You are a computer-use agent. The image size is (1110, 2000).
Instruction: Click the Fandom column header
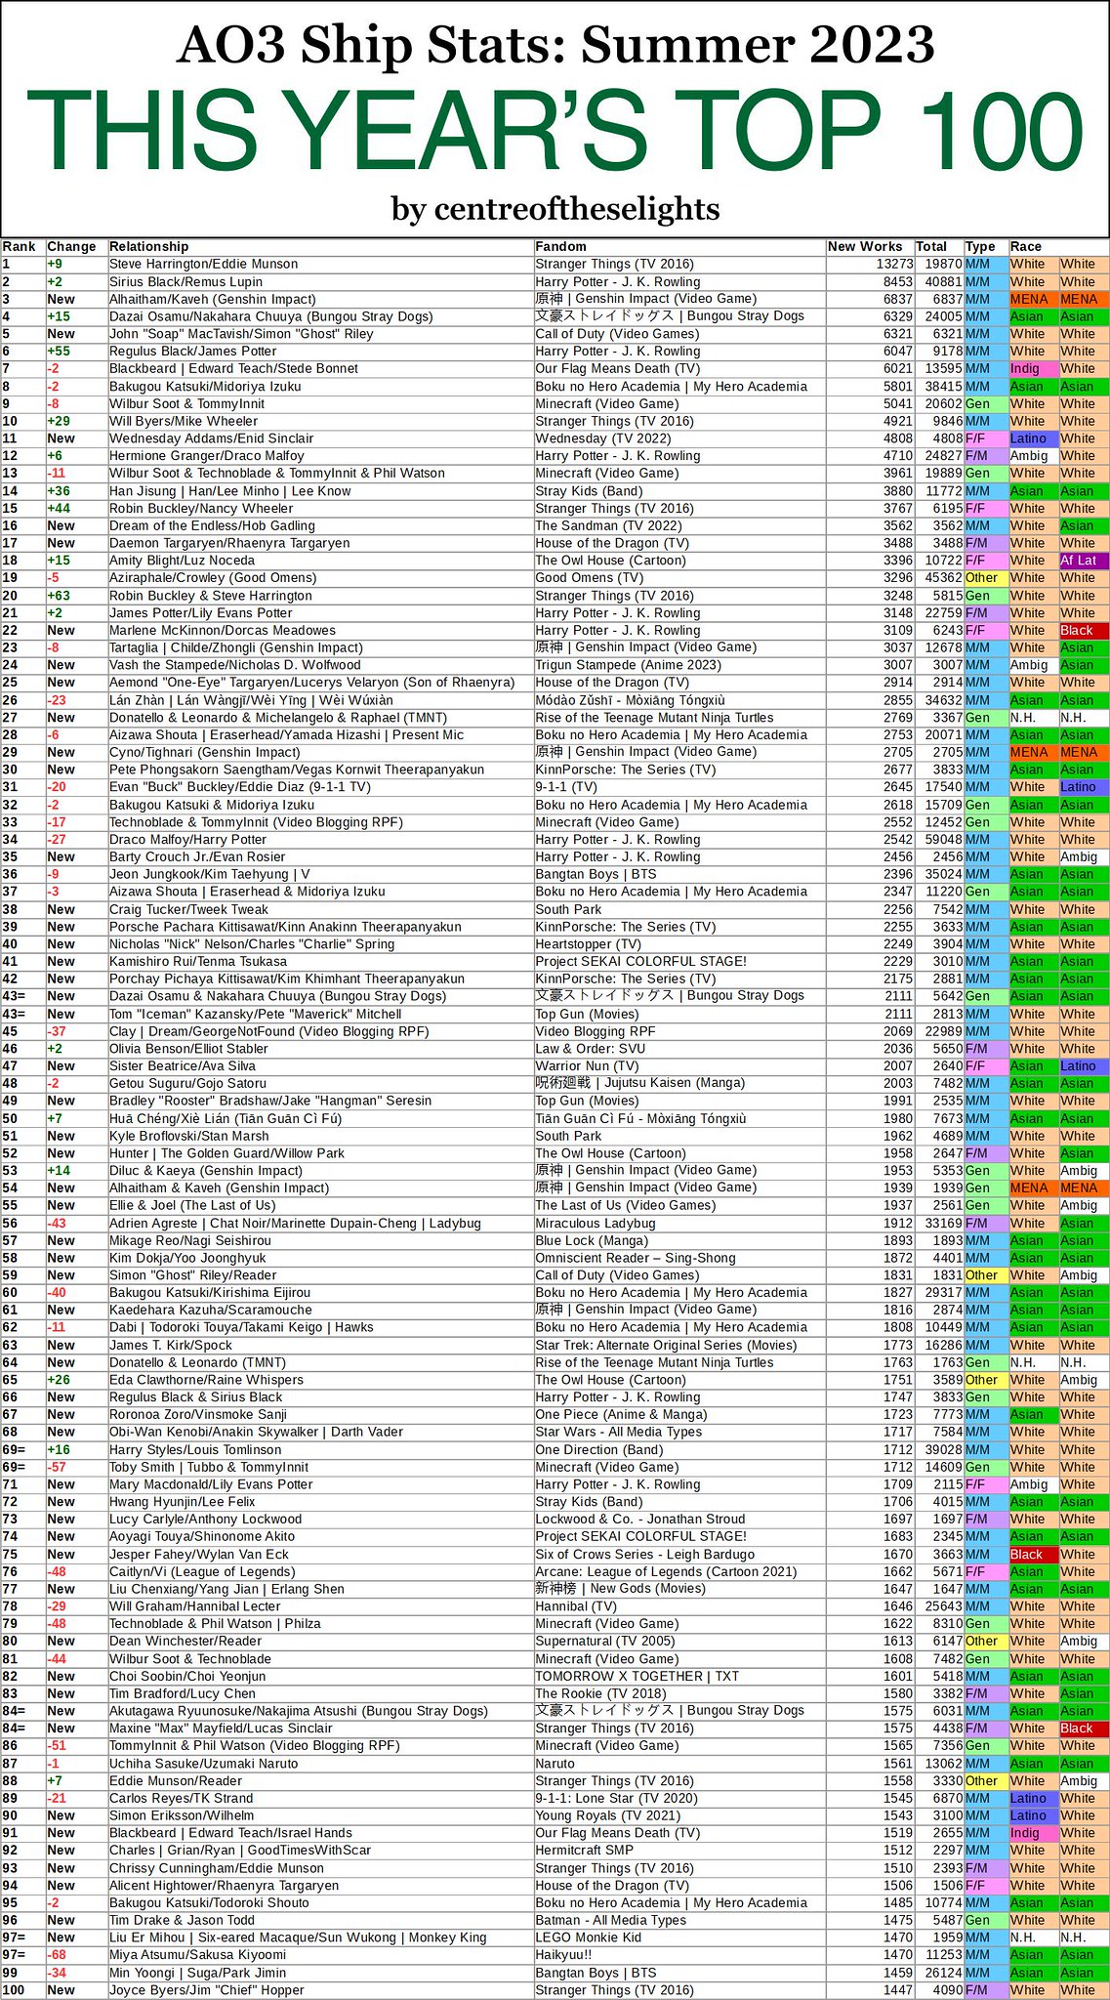coord(561,247)
